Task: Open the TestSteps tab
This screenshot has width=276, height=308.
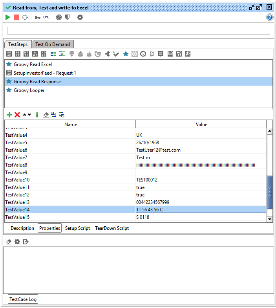Action: click(x=18, y=44)
